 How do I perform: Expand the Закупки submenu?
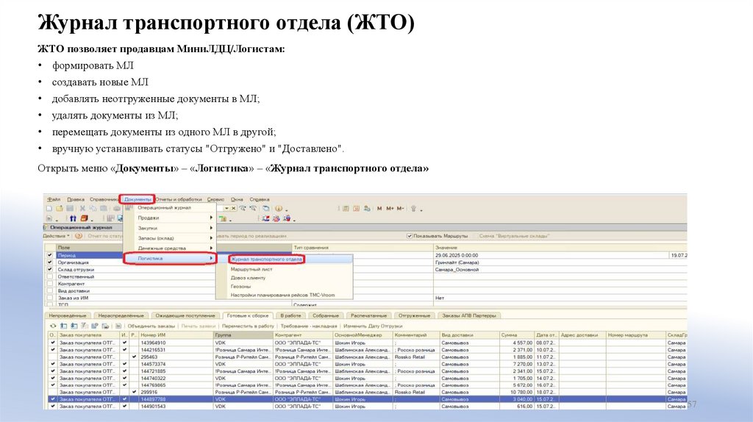[169, 228]
